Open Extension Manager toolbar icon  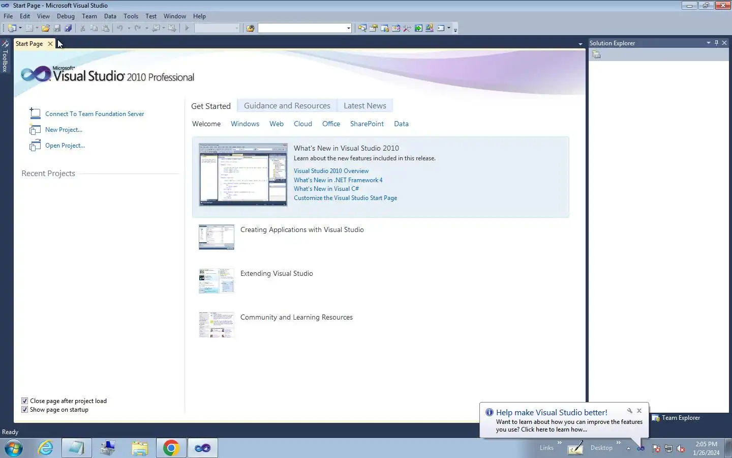click(430, 28)
